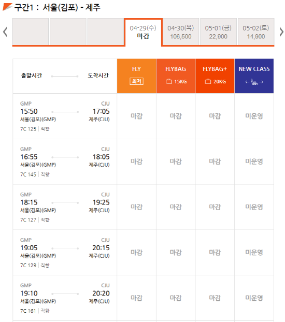Click 미운영 cell for 7C 127 flight

(x=254, y=207)
